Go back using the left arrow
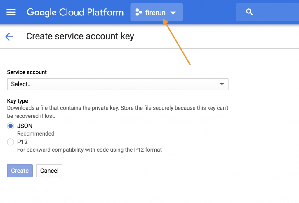 click(x=9, y=37)
